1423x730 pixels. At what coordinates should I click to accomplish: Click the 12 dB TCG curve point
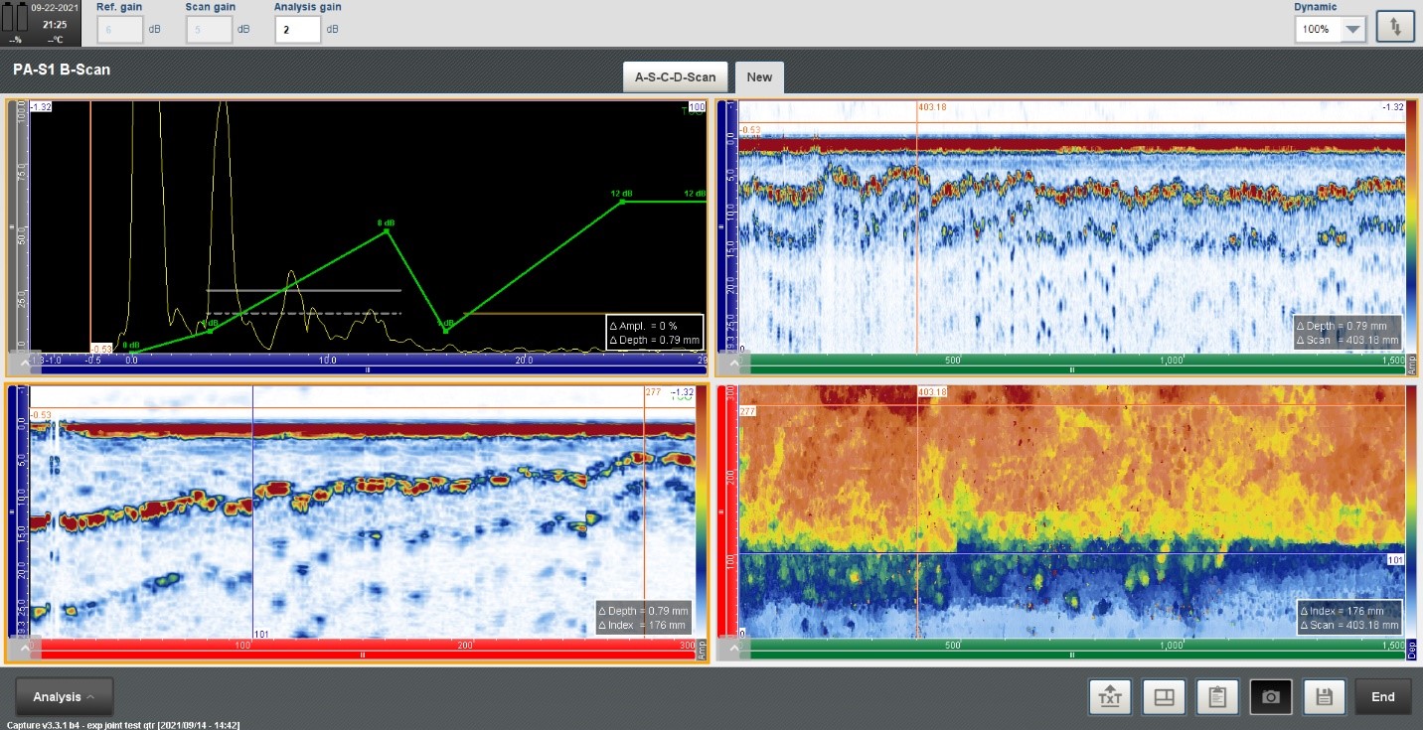(623, 201)
